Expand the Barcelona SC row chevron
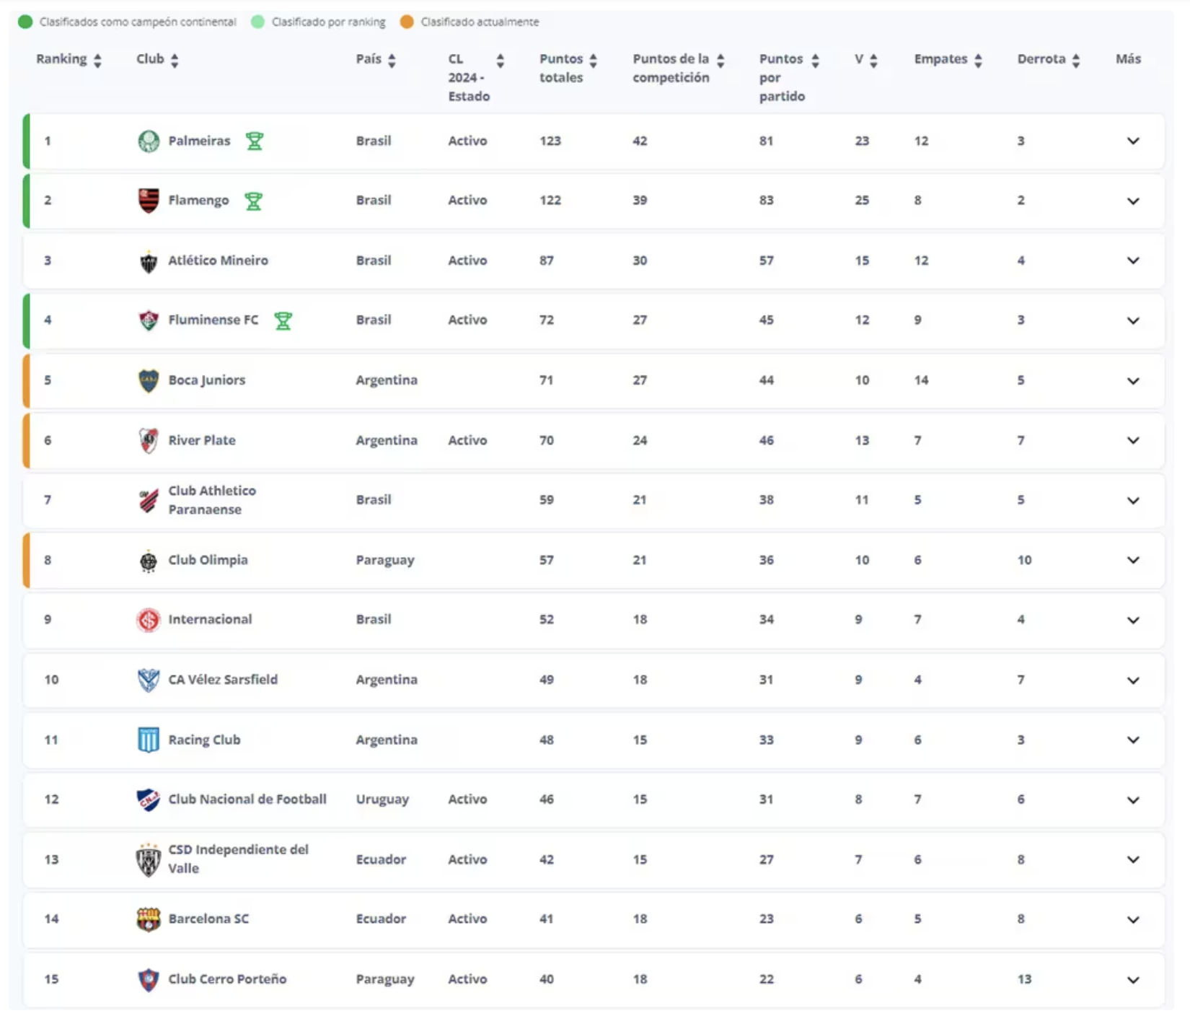 pyautogui.click(x=1133, y=919)
